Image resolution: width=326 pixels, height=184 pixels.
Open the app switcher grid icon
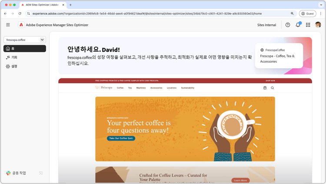coord(308,25)
